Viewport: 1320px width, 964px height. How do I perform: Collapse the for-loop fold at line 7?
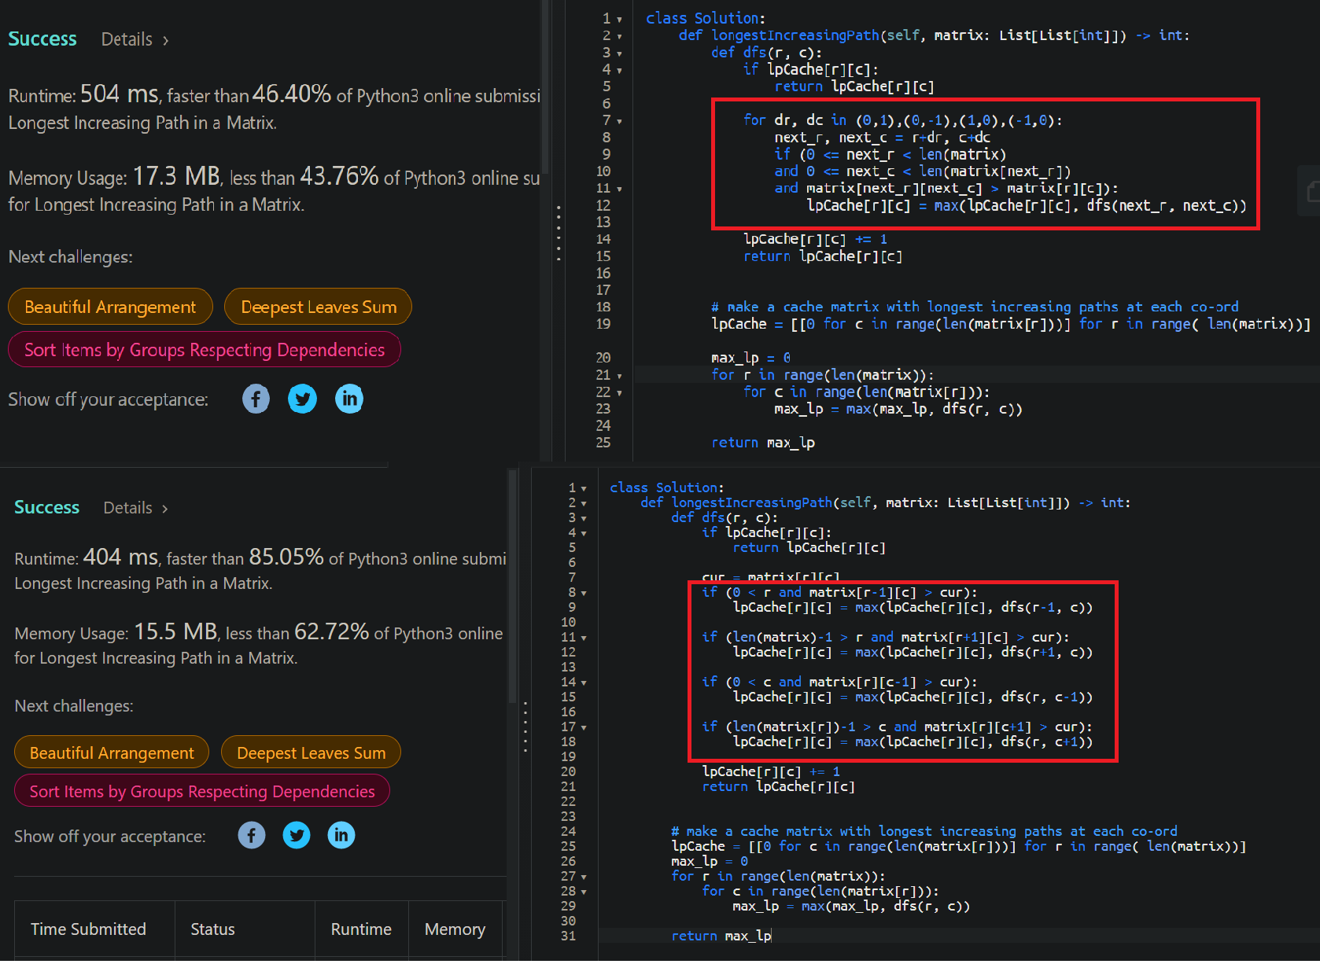(618, 120)
